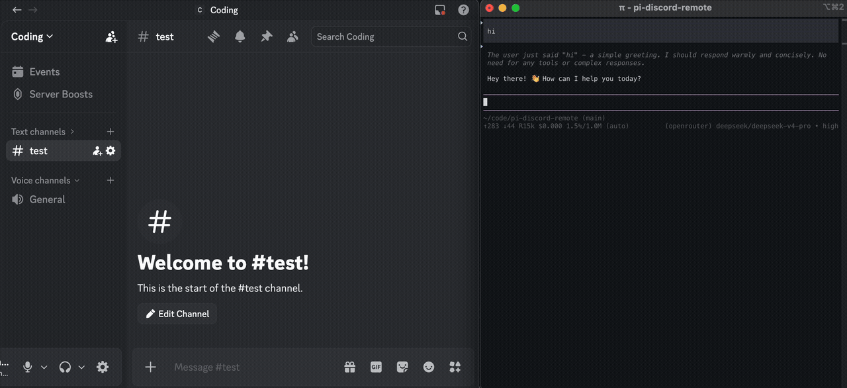Image resolution: width=847 pixels, height=388 pixels.
Task: Open the sticker picker
Action: coord(402,367)
